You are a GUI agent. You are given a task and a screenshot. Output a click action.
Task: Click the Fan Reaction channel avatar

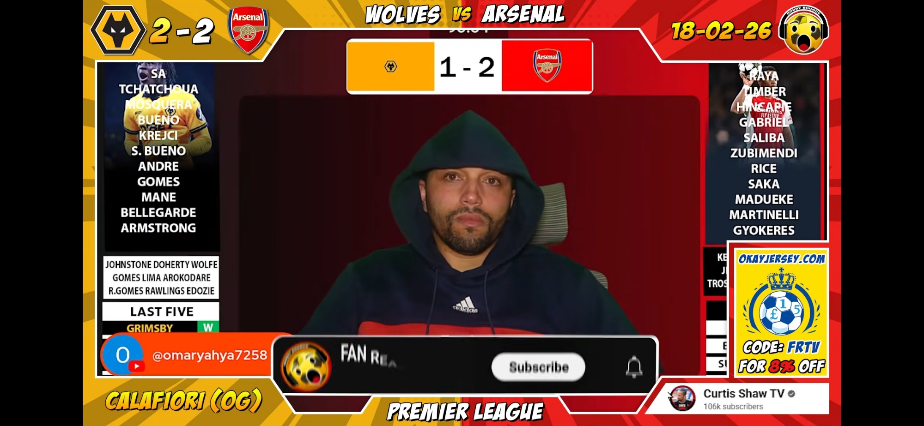pyautogui.click(x=306, y=367)
